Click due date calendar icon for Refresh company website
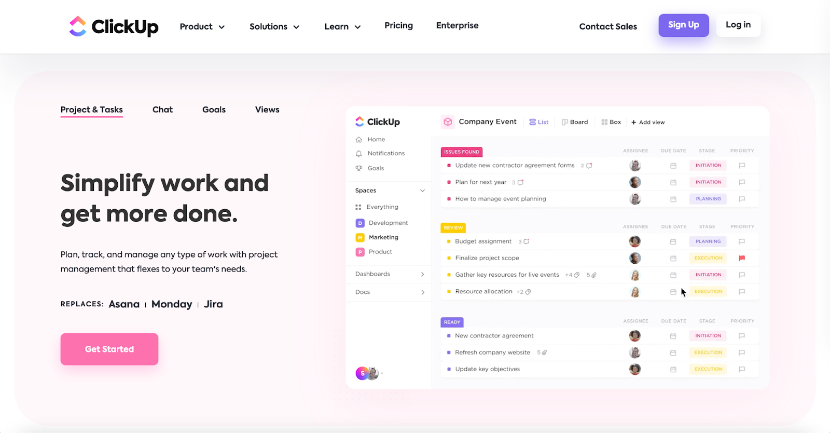Screen dimensions: 830x433 (x=673, y=353)
